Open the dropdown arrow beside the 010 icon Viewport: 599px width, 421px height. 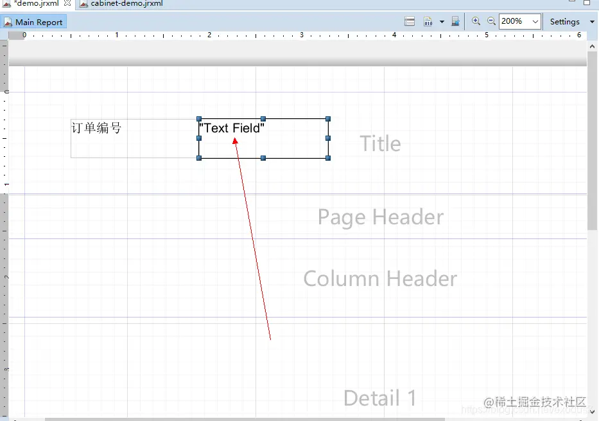(442, 22)
